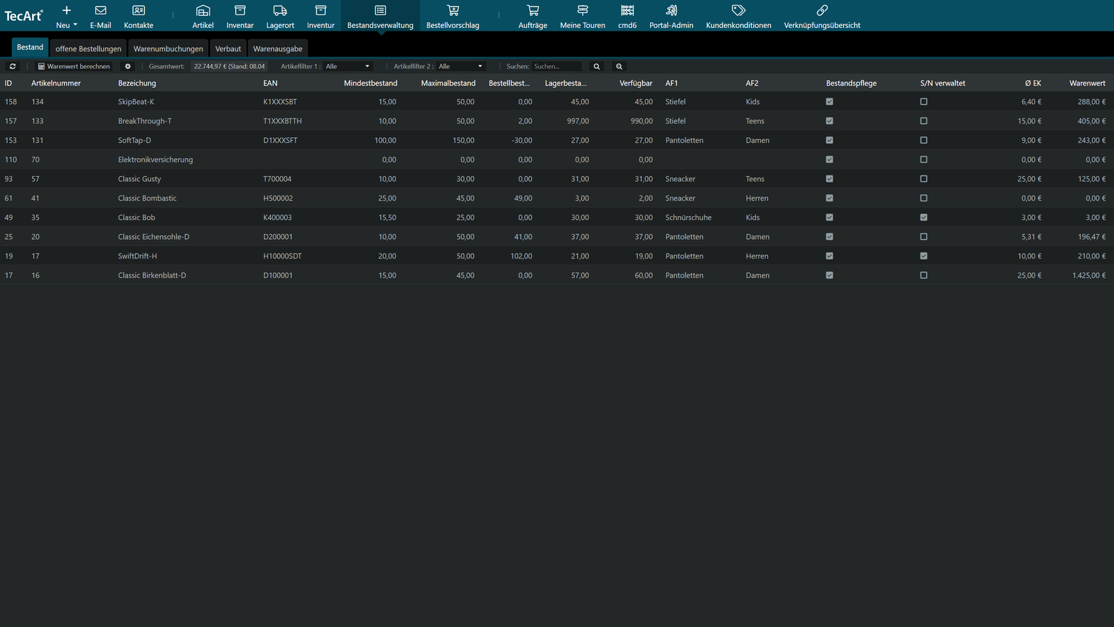Switch to offene Bestellungen tab
1114x627 pixels.
point(88,49)
